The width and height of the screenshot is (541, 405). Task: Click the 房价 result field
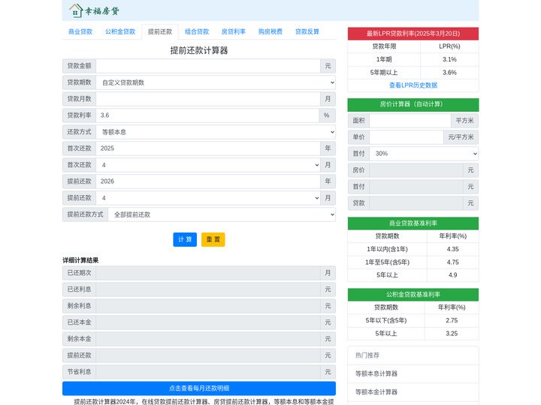click(x=416, y=170)
